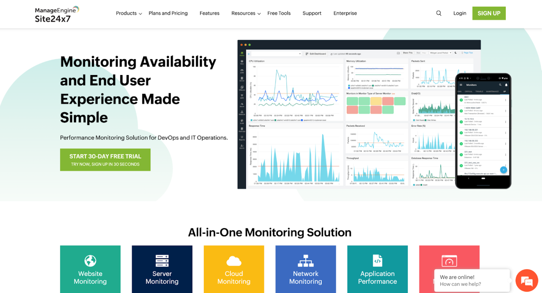Toggle dark mode with the moon icon
Viewport: 542px width, 293px height.
pyautogui.click(x=456, y=52)
